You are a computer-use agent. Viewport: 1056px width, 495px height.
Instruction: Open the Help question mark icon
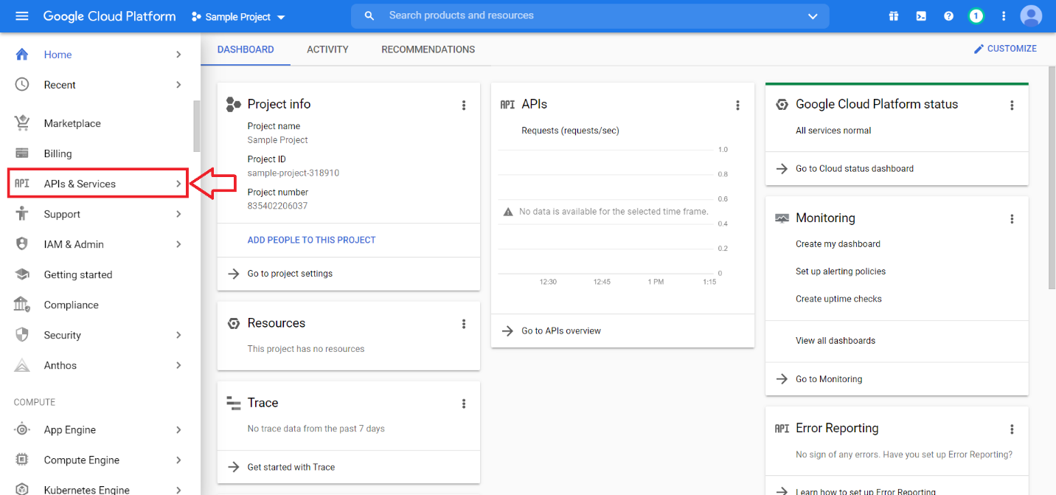coord(949,15)
